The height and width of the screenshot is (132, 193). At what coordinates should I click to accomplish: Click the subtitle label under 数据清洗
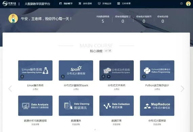[x=76, y=124]
